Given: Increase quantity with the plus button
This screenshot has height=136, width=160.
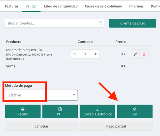Looking at the screenshot, I should click(96, 54).
